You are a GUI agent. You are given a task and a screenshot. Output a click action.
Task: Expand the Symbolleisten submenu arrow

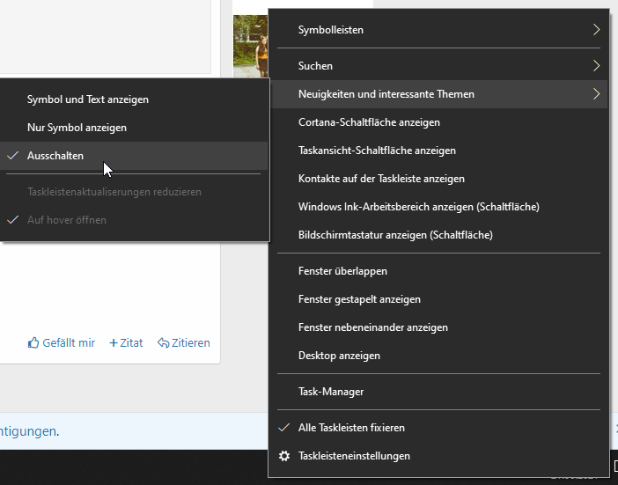pos(596,30)
